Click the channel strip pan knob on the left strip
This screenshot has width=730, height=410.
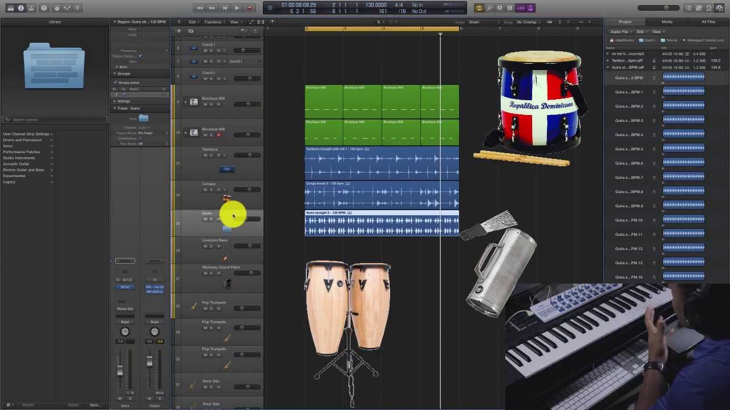pyautogui.click(x=125, y=331)
